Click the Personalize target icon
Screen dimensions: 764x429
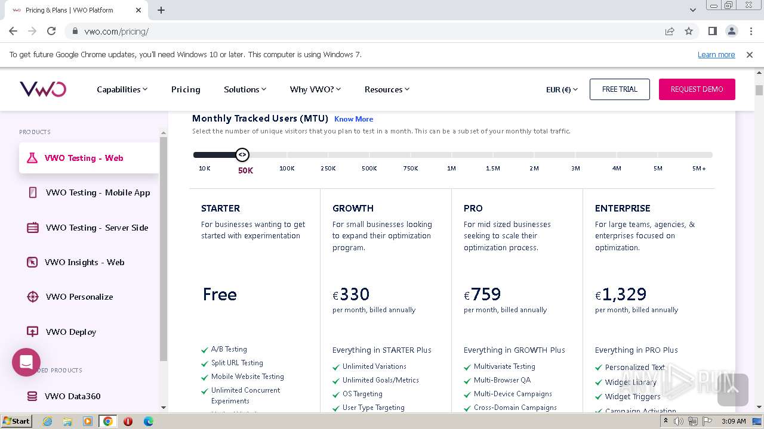tap(33, 297)
